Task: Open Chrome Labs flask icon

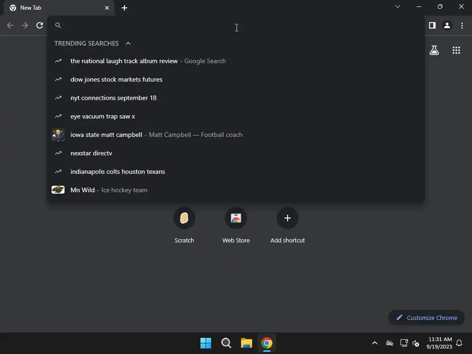Action: coord(434,50)
